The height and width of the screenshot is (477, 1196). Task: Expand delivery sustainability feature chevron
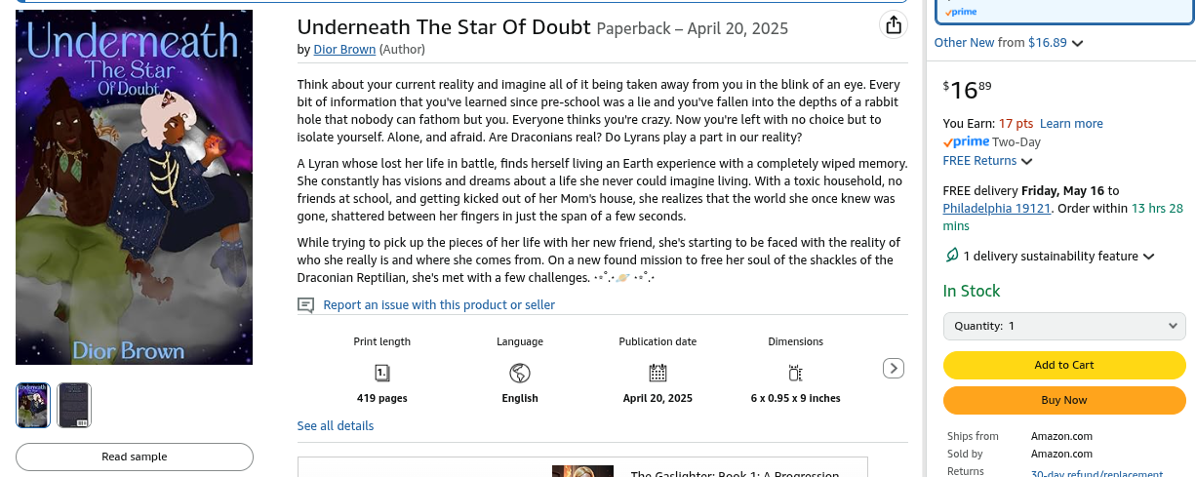[x=1148, y=257]
